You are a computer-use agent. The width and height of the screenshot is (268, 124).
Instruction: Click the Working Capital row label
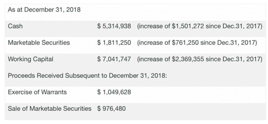[x=31, y=59]
